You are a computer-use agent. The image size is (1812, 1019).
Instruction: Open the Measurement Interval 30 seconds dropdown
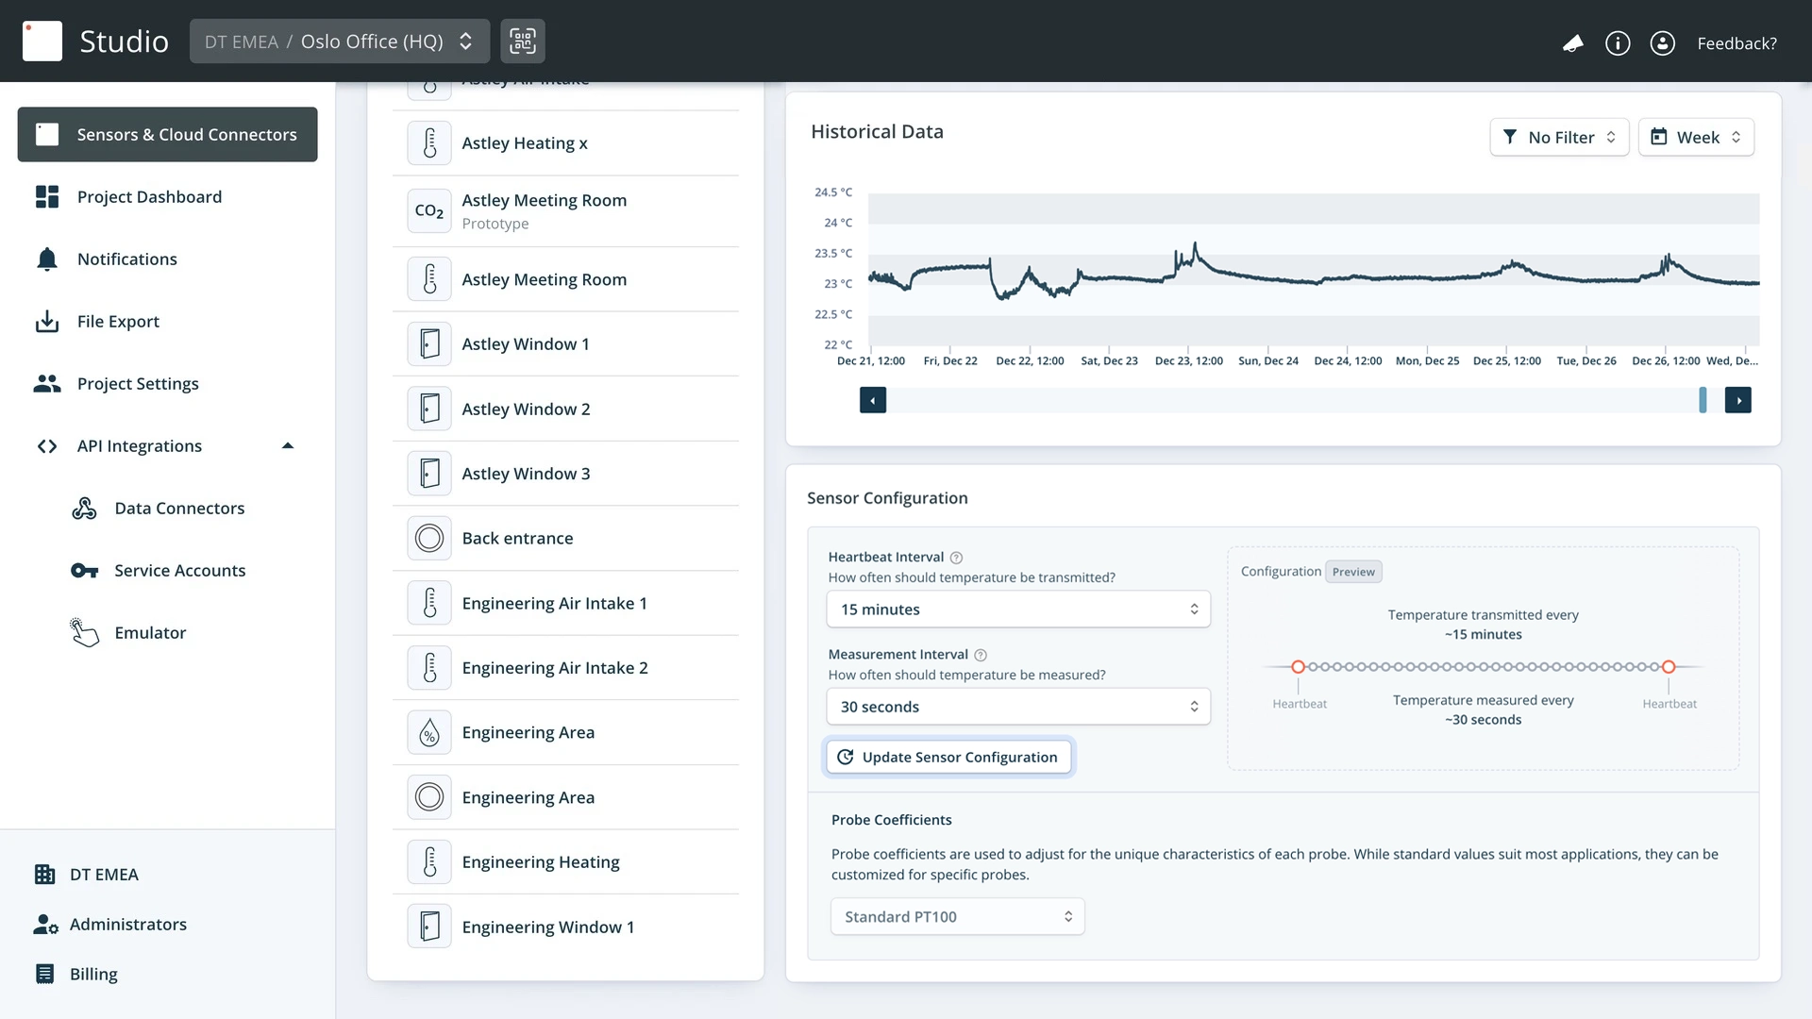(1018, 707)
